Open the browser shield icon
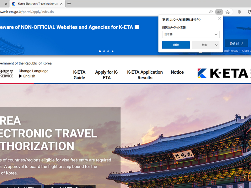The width and height of the screenshot is (251, 188). [239, 12]
